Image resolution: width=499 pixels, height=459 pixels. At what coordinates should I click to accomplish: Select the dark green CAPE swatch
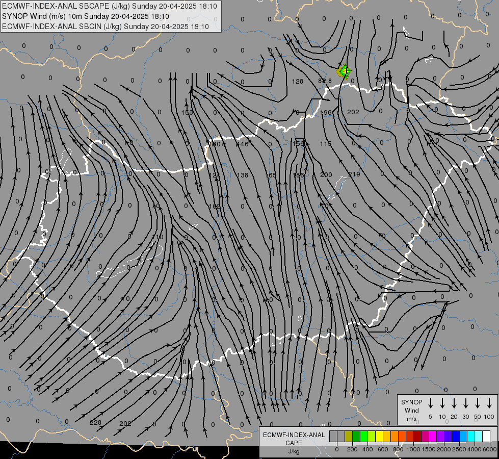click(x=356, y=437)
